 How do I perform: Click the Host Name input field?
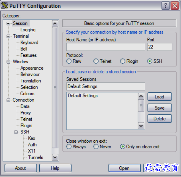(106, 47)
